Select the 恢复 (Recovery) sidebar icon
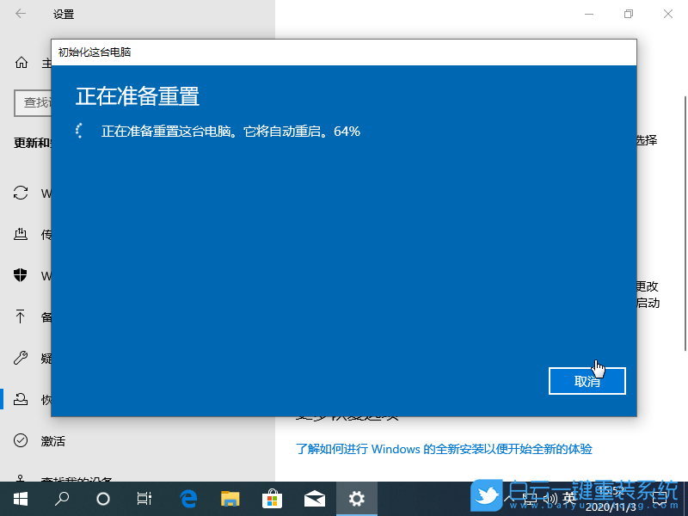The image size is (688, 516). 20,399
